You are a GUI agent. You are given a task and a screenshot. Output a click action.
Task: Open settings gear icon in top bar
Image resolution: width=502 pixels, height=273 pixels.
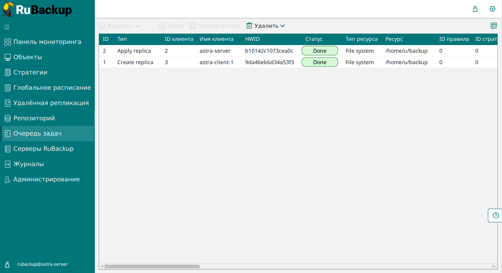point(492,9)
